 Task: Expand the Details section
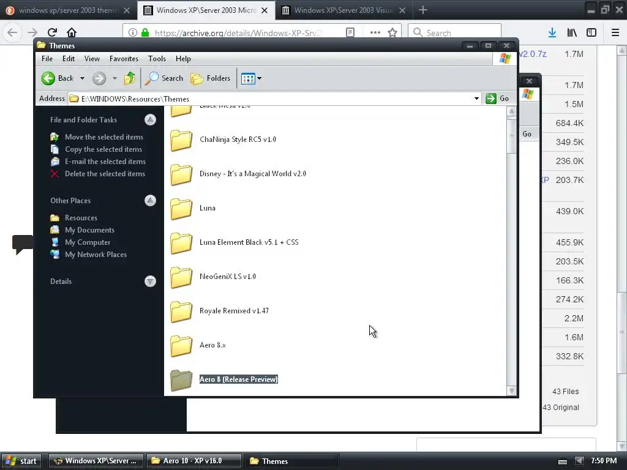coord(151,282)
